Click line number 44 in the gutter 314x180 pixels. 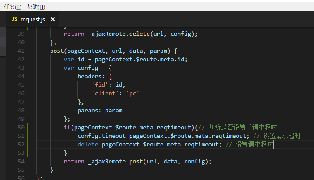pos(21,77)
